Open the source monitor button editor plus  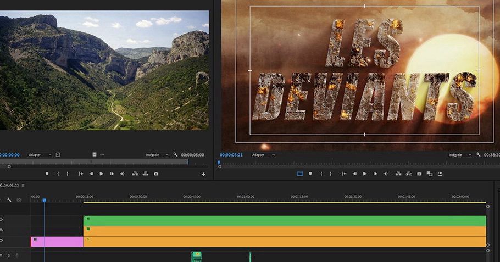[203, 175]
